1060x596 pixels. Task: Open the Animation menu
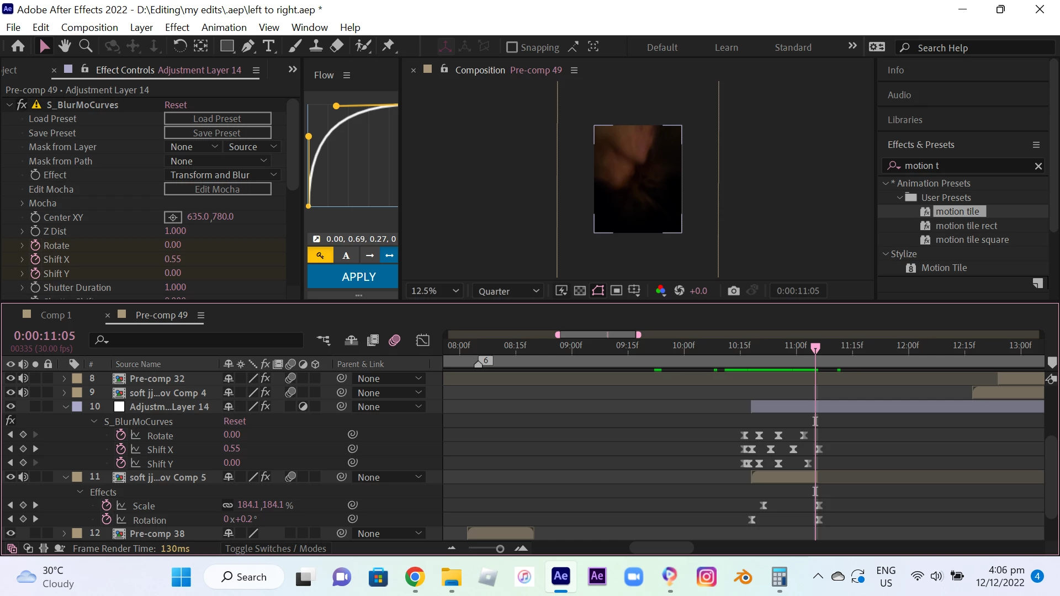[x=224, y=27]
